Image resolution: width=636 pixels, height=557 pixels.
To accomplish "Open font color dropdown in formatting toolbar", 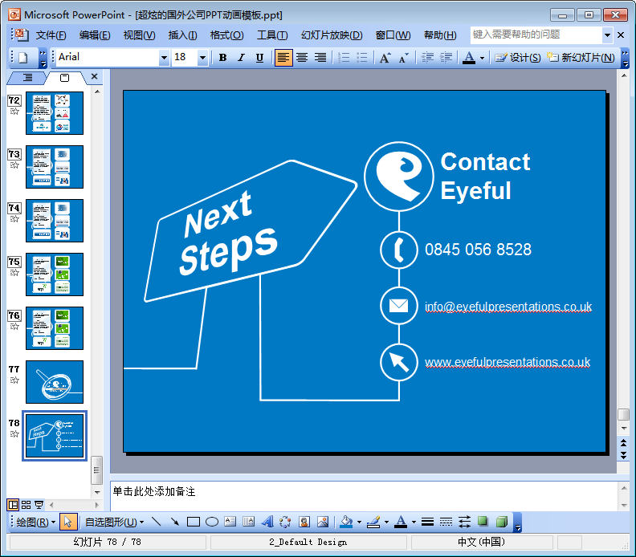I will tap(482, 58).
